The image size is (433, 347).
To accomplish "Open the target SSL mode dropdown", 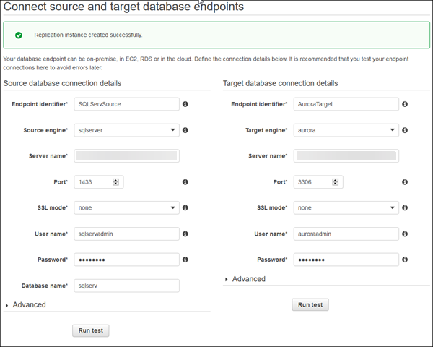I will pos(346,207).
